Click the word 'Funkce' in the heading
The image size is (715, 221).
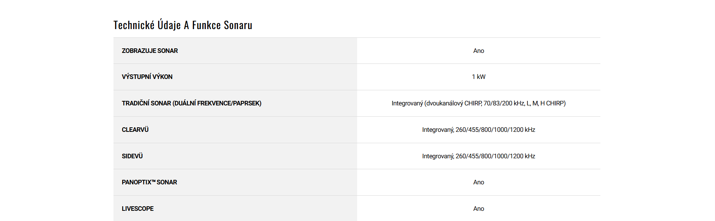click(x=206, y=25)
